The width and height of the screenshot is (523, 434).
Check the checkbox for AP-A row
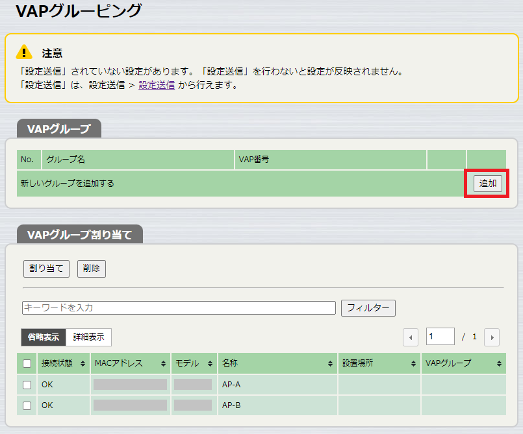(x=27, y=385)
